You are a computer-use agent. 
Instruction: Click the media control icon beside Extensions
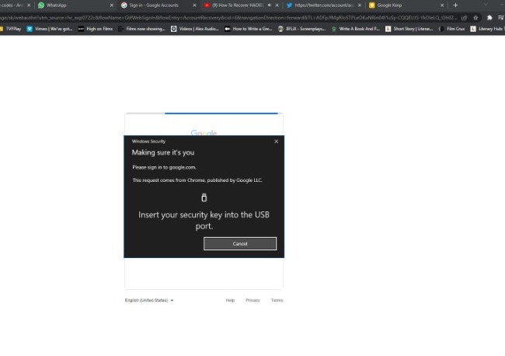click(501, 18)
